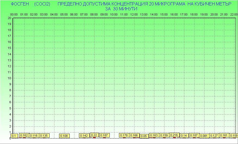Click the 12:00 time axis label

(x=134, y=15)
